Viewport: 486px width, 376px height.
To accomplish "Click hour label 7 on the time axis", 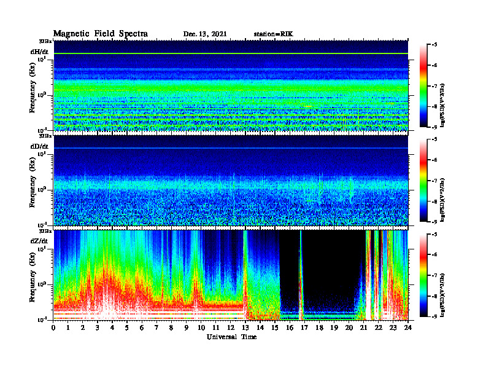I will pos(157,328).
